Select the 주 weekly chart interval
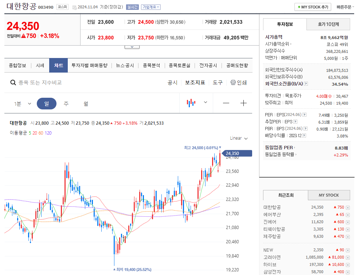Screen dimensions: 364x275 click(66, 104)
